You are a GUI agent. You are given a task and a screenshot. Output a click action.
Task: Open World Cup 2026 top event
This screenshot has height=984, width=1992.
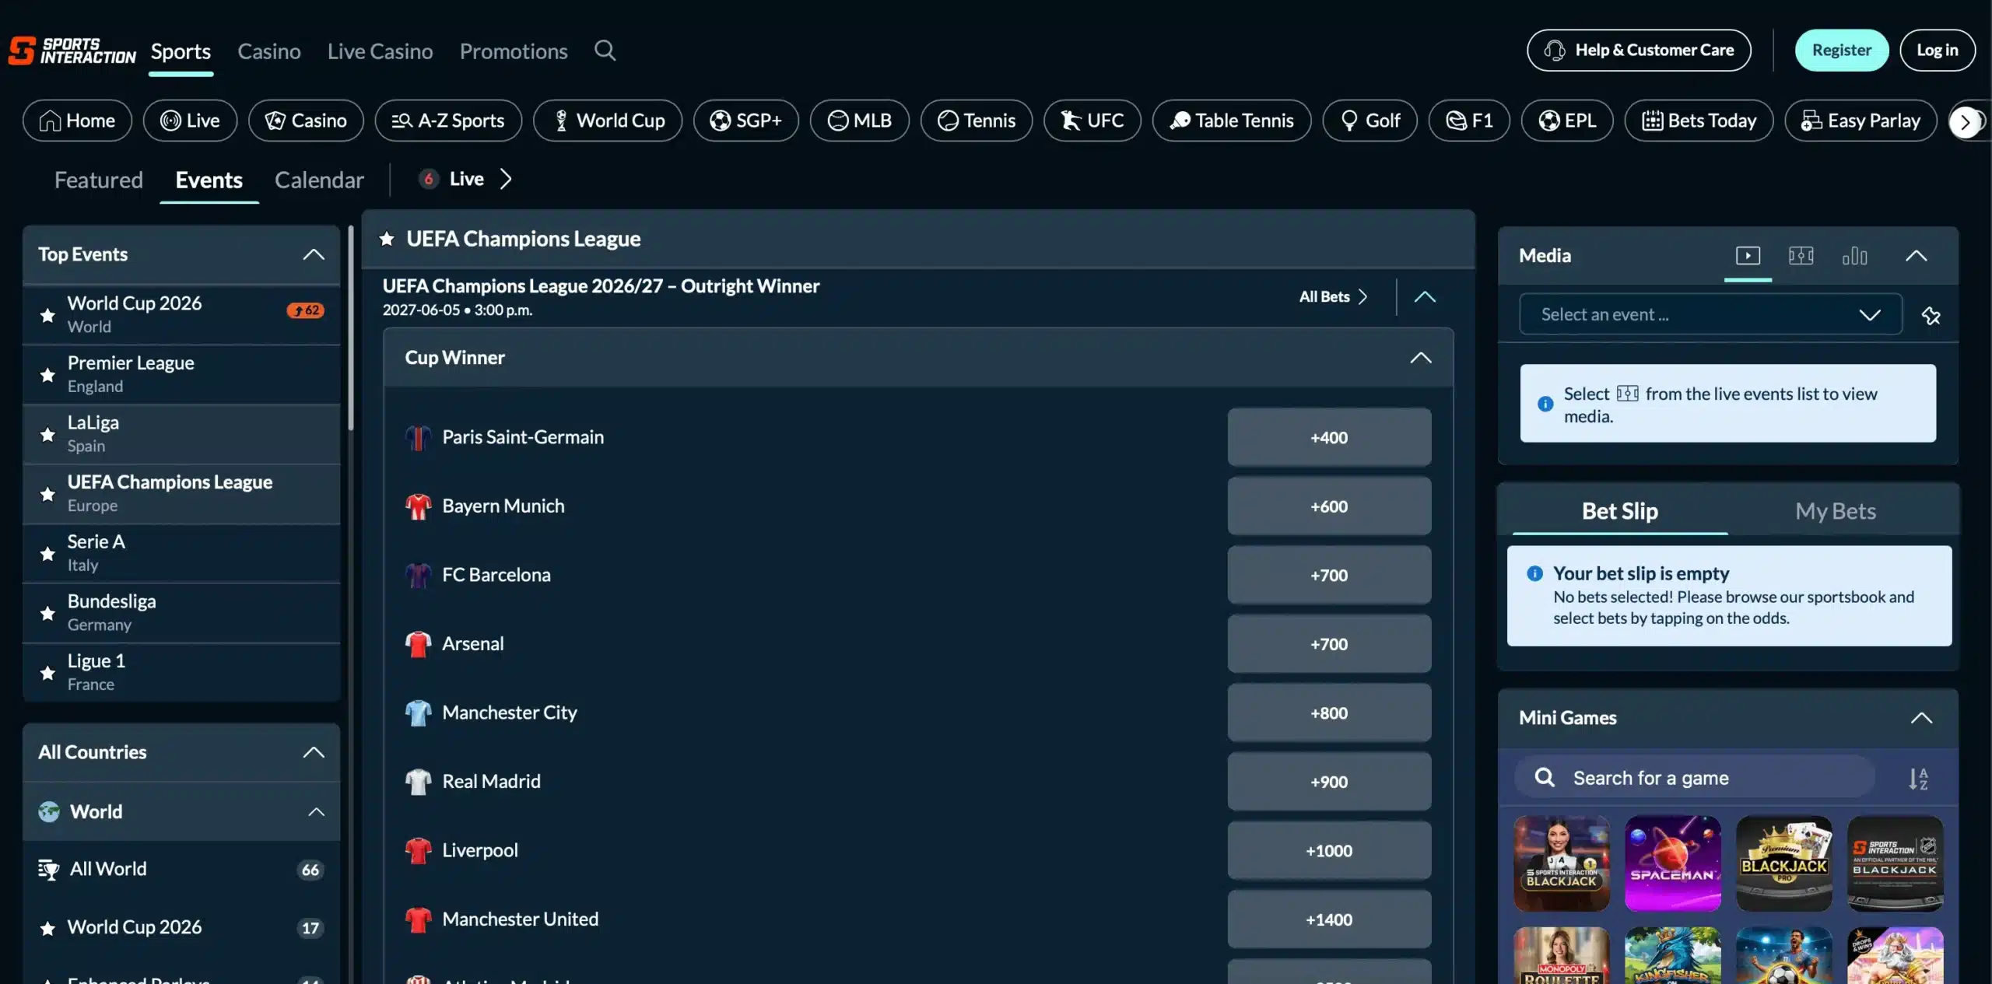coord(181,315)
